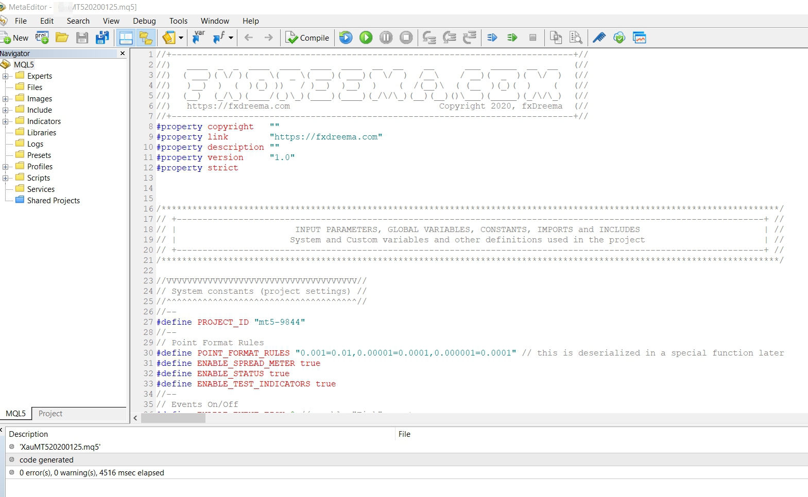Click the New Project icon

[x=42, y=38]
